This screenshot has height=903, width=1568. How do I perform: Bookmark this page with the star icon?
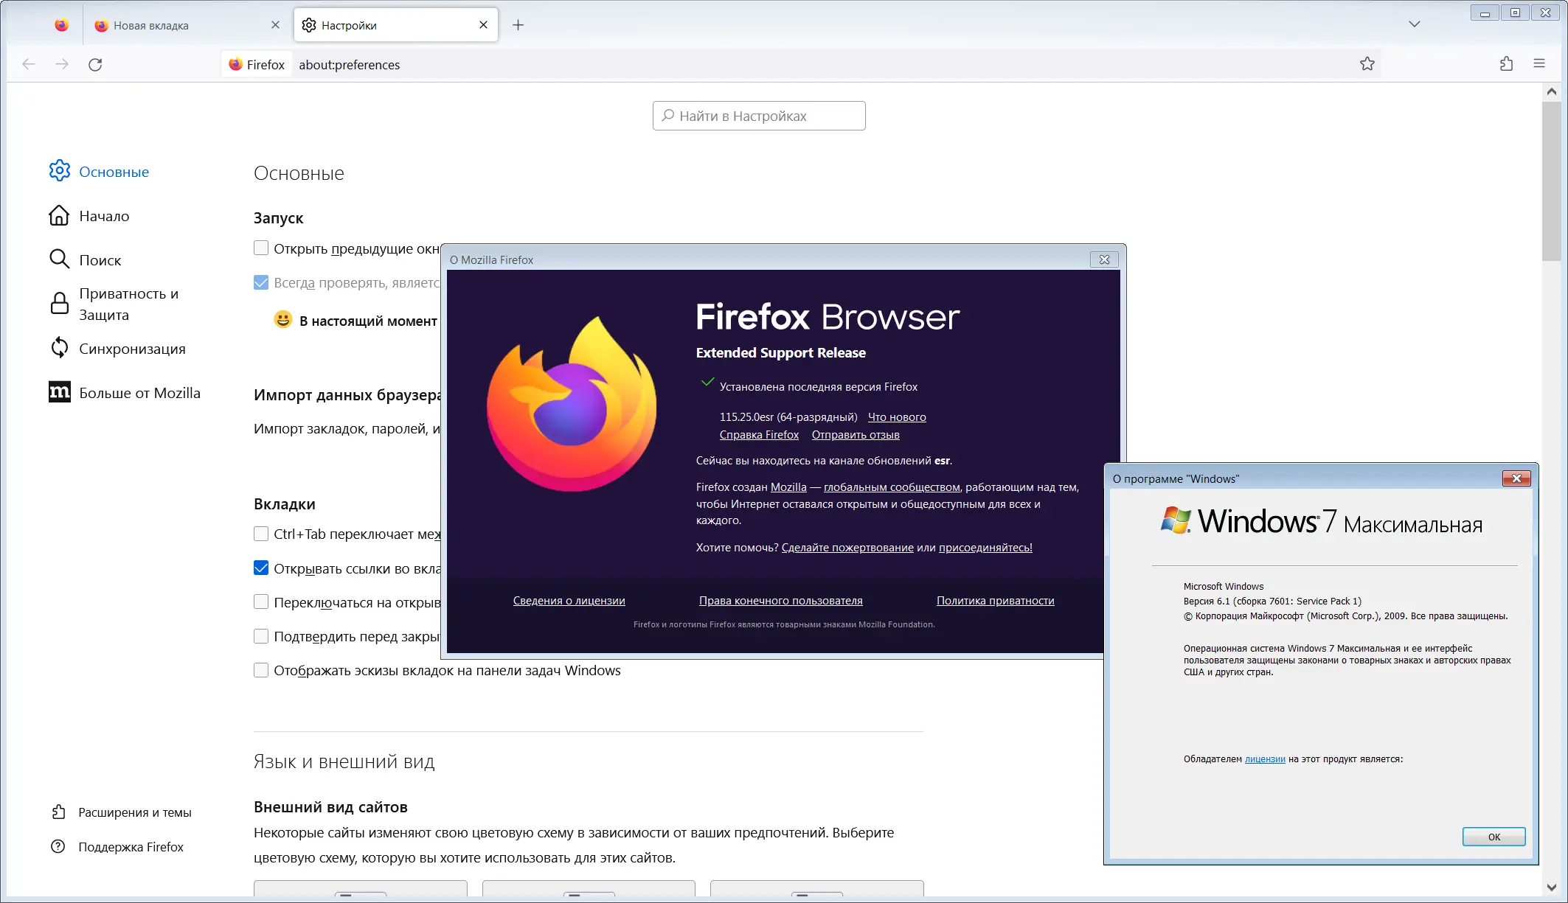[1367, 64]
